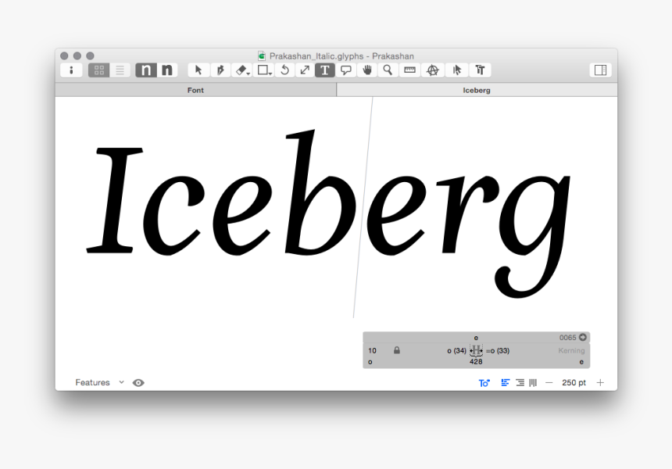Click the Unicode value 0065
Image resolution: width=672 pixels, height=469 pixels.
(567, 338)
